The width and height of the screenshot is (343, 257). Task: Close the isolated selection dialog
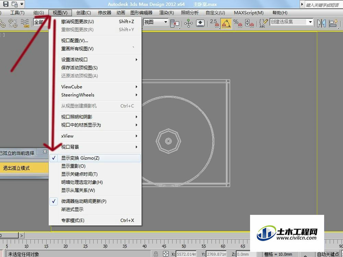45,152
